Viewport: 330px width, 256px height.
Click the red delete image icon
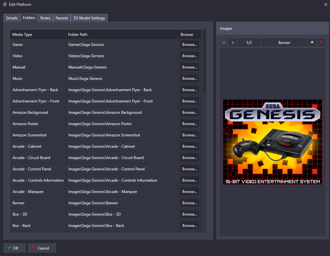[321, 42]
